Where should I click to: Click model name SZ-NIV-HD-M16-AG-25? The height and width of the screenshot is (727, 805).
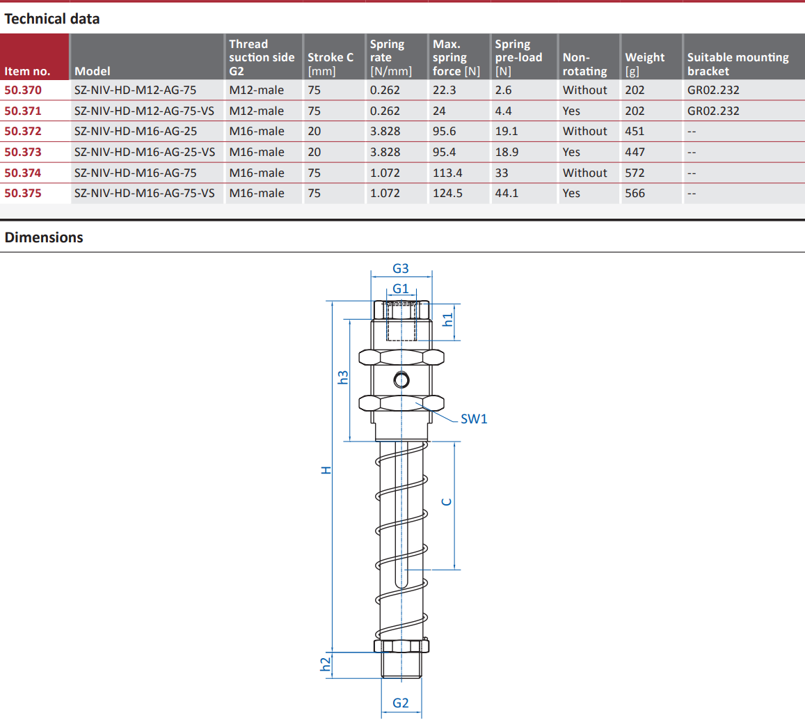tap(136, 132)
